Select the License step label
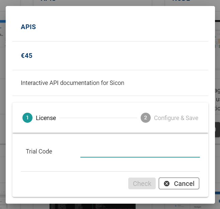The image size is (220, 209). click(x=46, y=118)
